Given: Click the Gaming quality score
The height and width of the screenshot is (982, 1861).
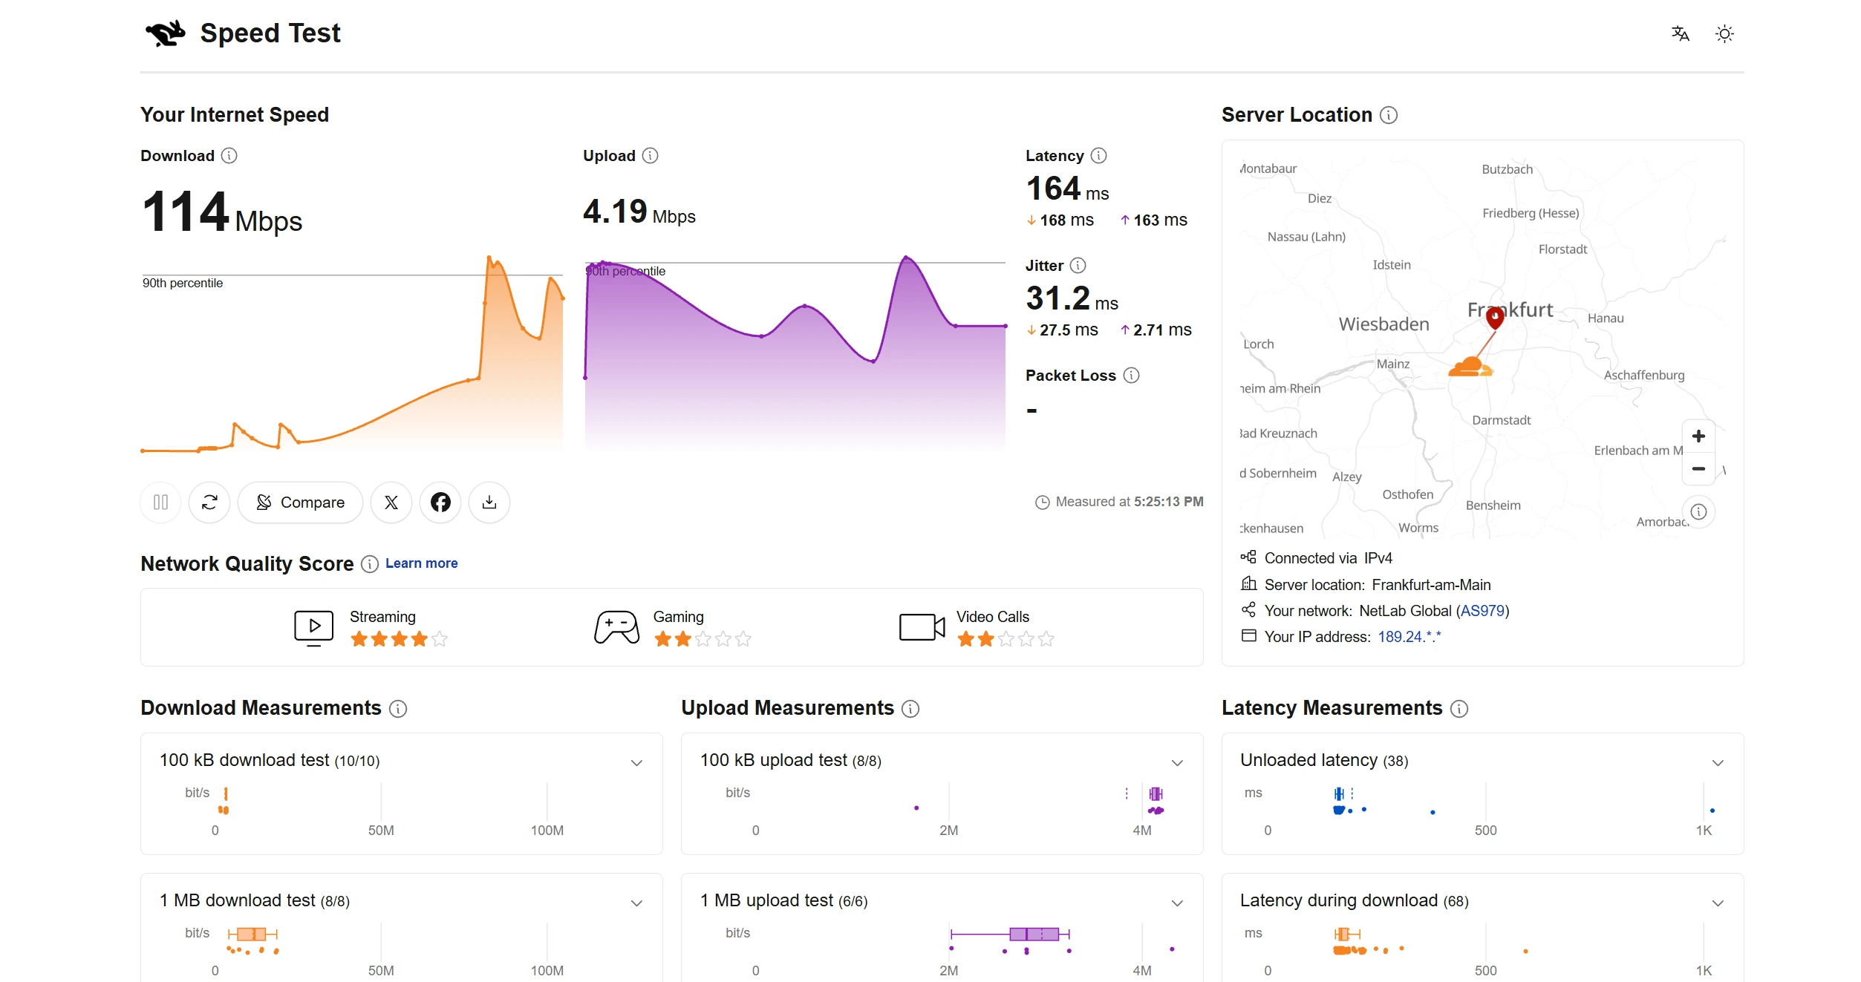Looking at the screenshot, I should point(673,628).
